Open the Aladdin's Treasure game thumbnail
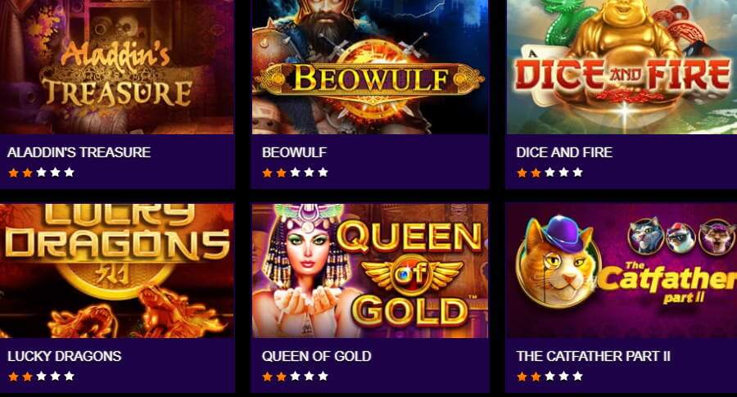This screenshot has height=397, width=737. coord(116,67)
